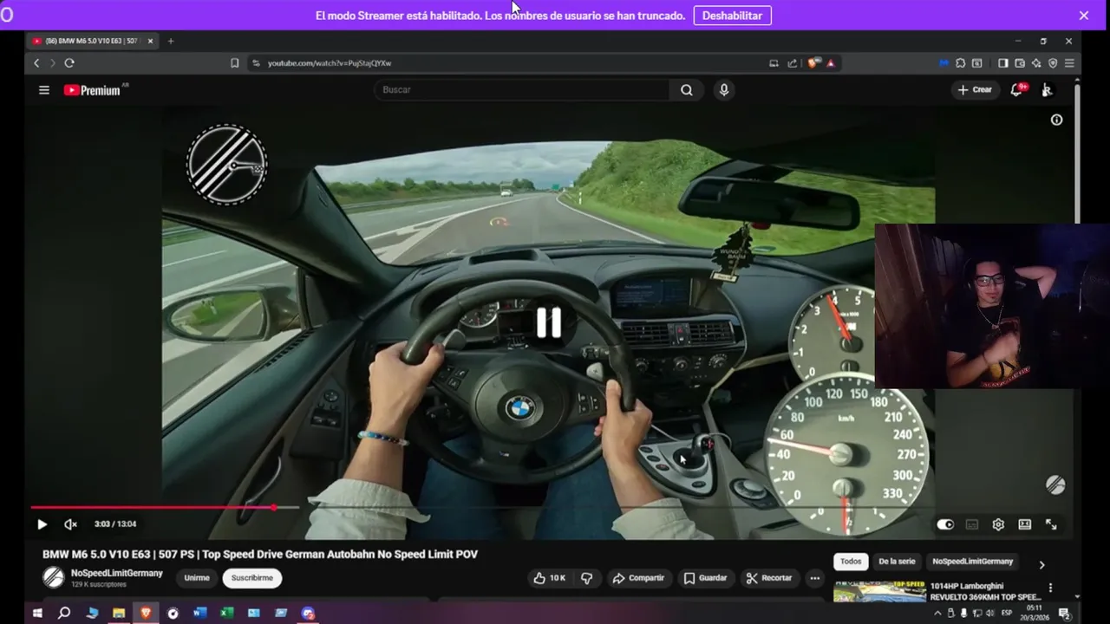Click the Unirme membership button
Viewport: 1110px width, 624px height.
coord(197,578)
